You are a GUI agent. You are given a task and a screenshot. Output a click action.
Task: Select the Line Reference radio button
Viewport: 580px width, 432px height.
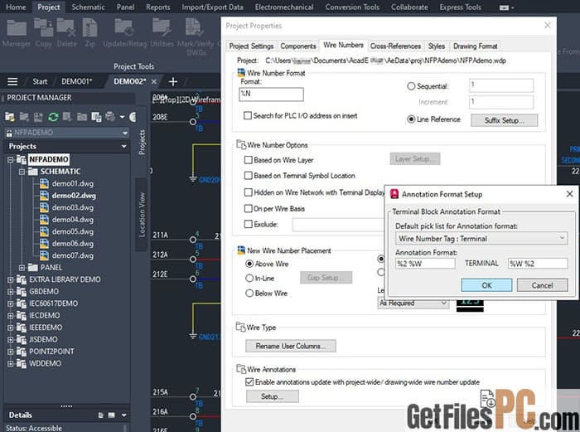pyautogui.click(x=411, y=119)
